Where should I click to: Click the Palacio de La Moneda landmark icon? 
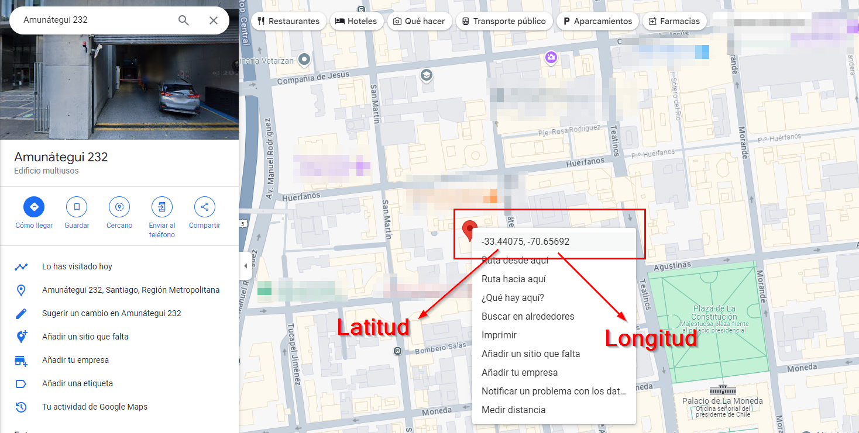722,390
